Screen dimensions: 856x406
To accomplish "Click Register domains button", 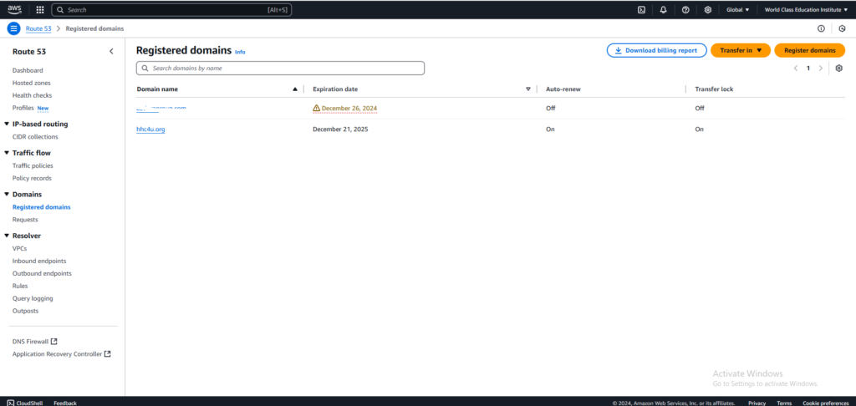I will click(809, 50).
